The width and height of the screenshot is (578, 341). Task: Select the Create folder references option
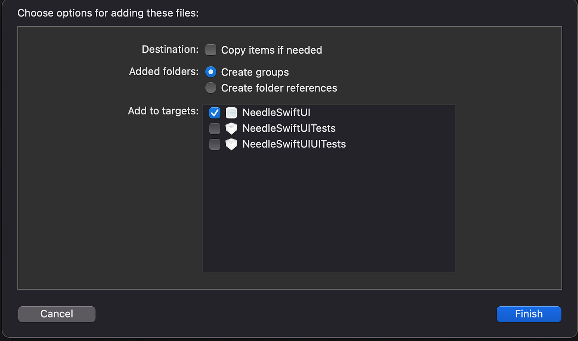point(211,88)
